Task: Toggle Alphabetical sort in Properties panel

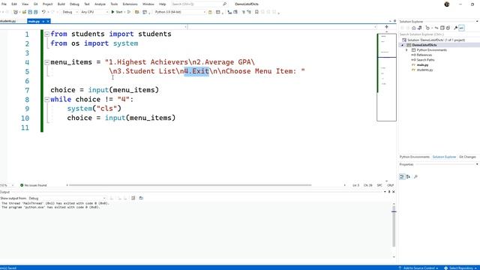Action: click(x=408, y=177)
